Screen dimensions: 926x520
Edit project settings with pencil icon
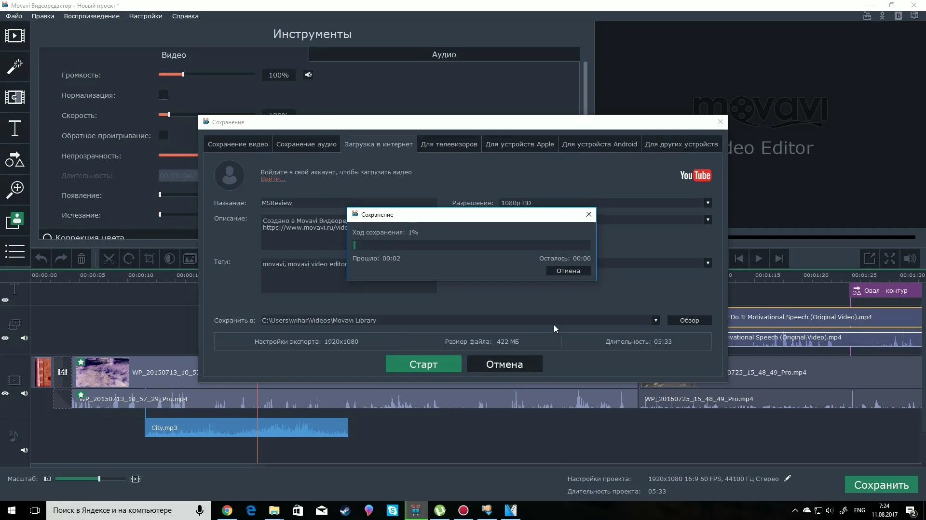788,478
